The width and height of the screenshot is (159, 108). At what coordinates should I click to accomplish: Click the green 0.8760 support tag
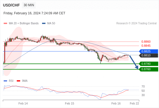pyautogui.click(x=148, y=69)
